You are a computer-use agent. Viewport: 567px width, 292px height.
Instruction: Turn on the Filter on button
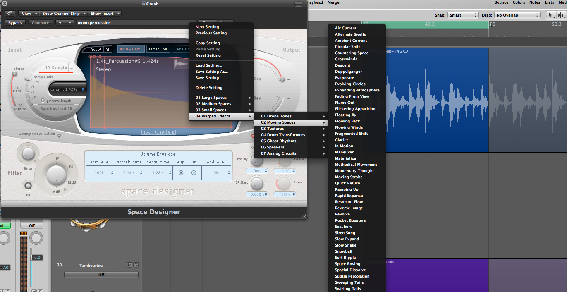(x=28, y=185)
